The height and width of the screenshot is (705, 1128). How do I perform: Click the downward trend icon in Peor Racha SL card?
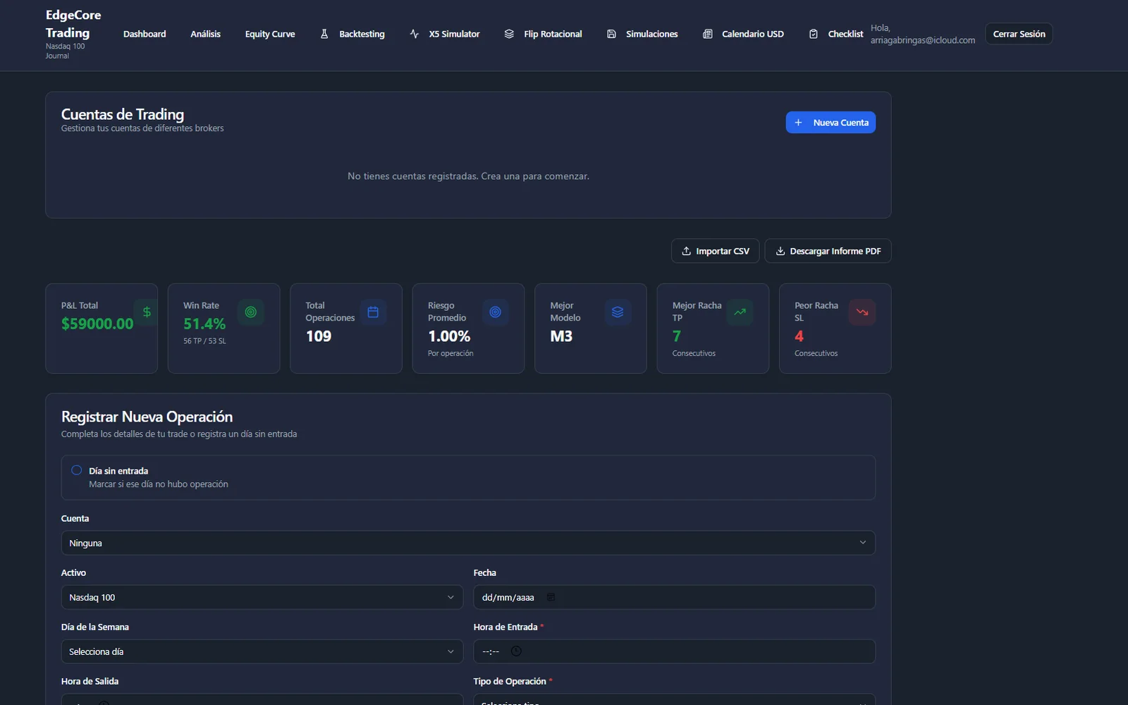point(862,312)
